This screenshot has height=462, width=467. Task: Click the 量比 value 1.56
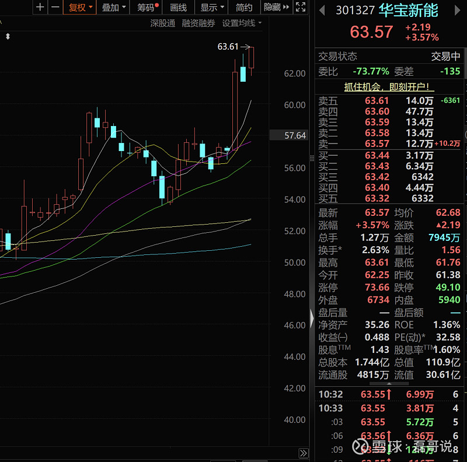451,250
